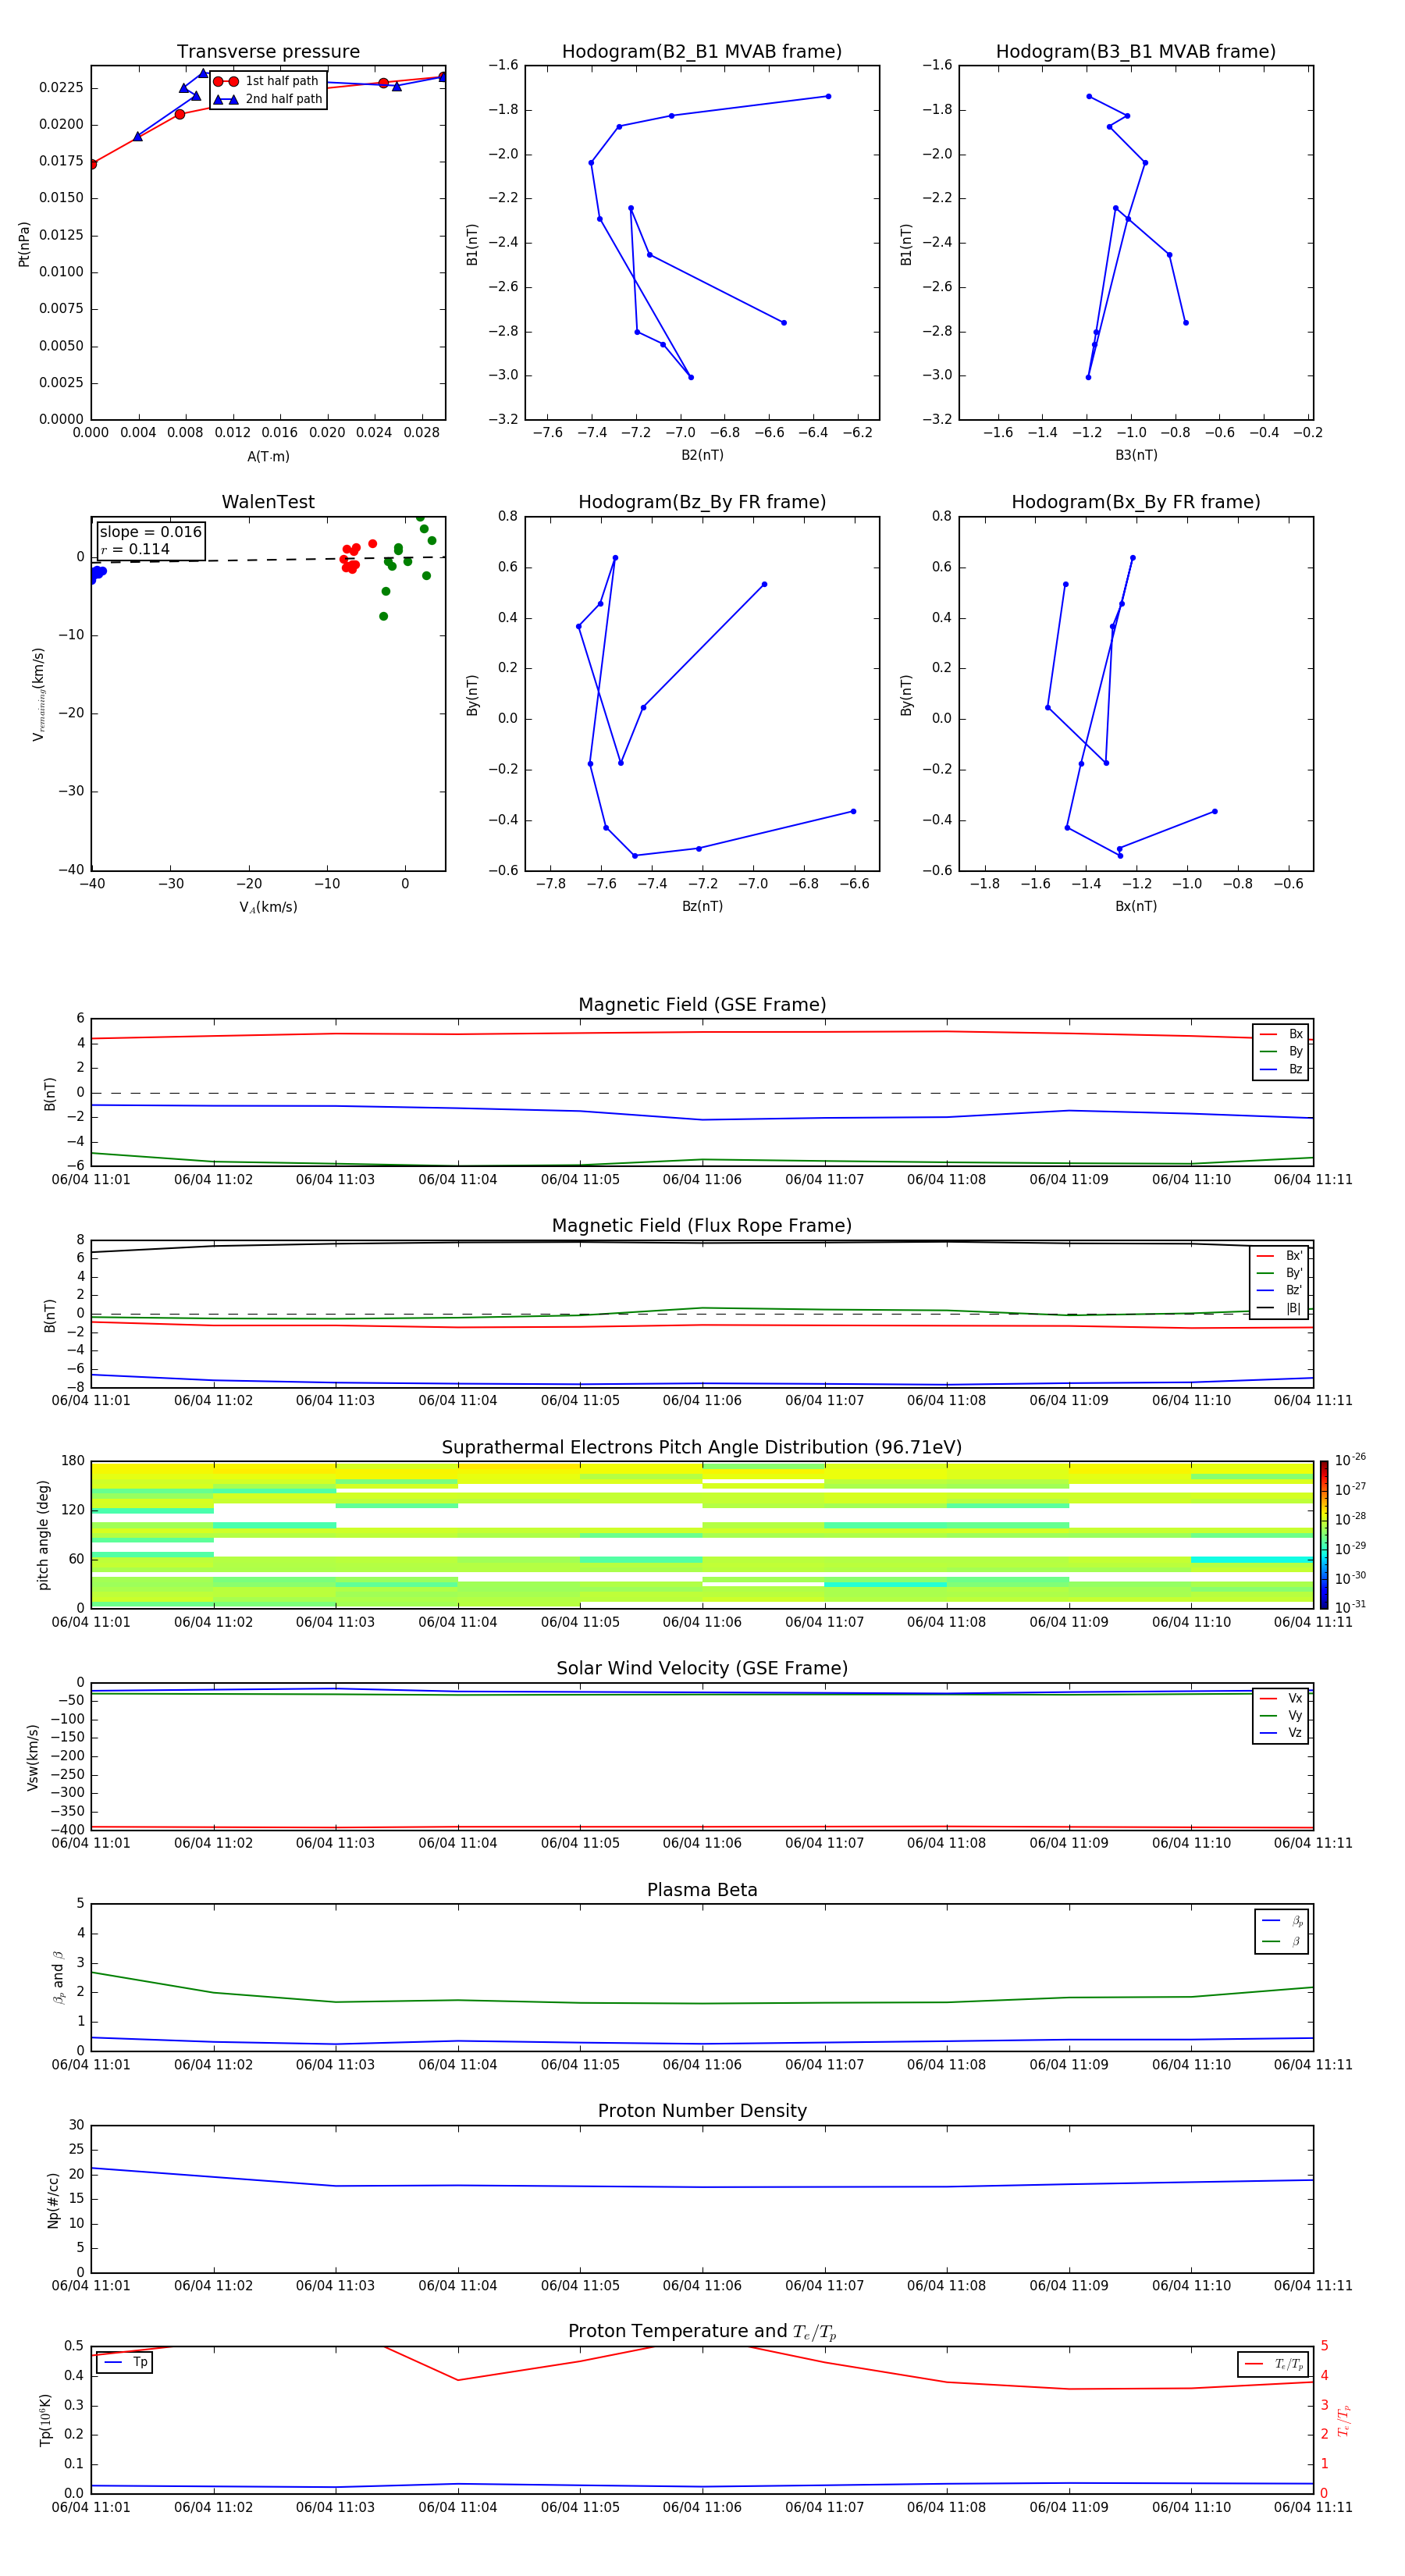The width and height of the screenshot is (1405, 2576).
Task: Click the 'Bx(nT)' x-axis label
Action: (x=1136, y=906)
